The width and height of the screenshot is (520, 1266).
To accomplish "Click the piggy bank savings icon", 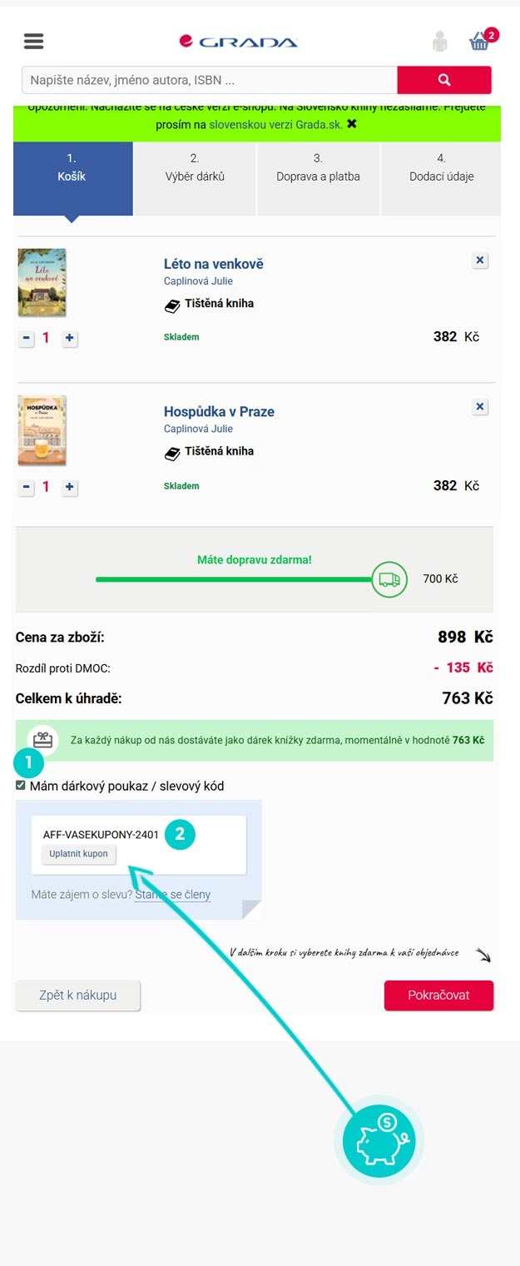I will click(x=379, y=1139).
